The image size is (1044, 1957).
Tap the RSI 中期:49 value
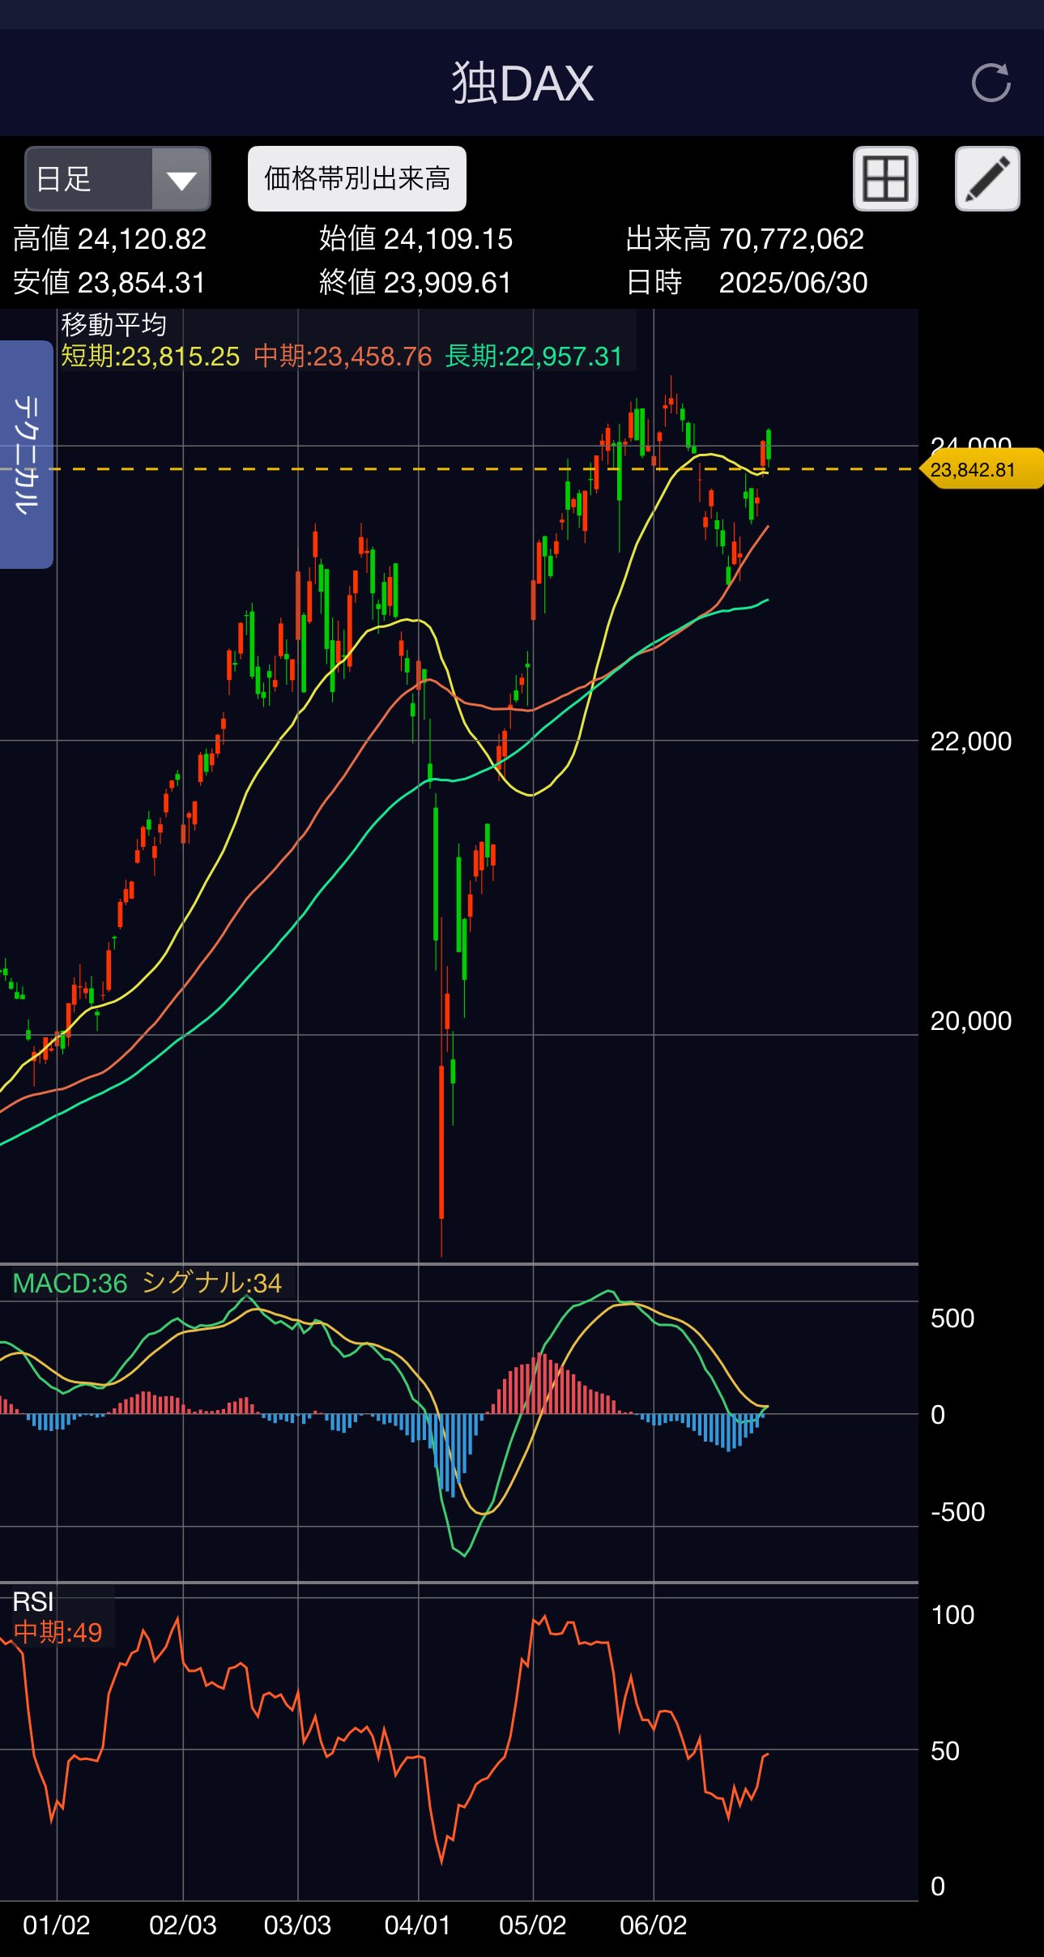(58, 1632)
